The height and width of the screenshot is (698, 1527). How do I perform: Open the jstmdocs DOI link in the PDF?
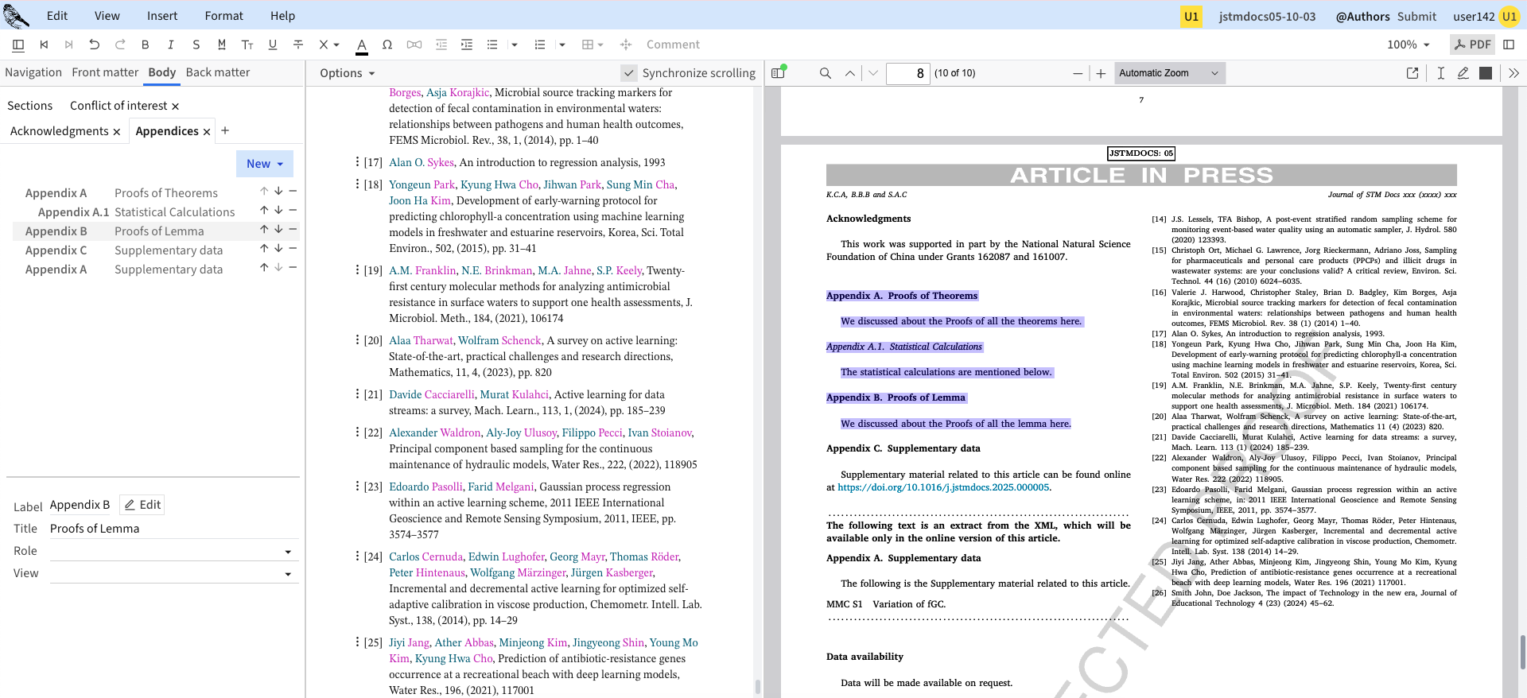943,487
